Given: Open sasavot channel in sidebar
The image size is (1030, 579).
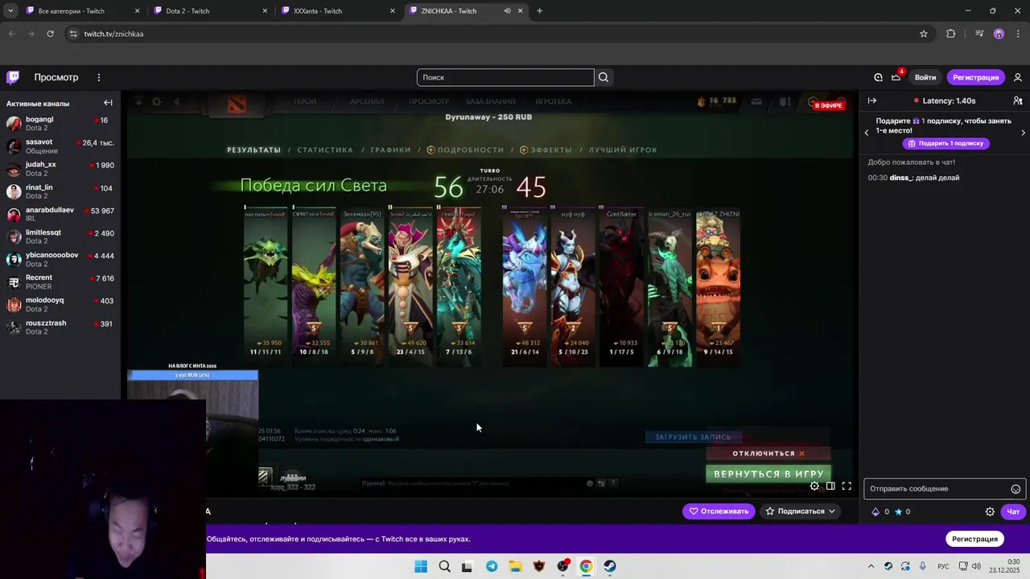Looking at the screenshot, I should point(60,146).
